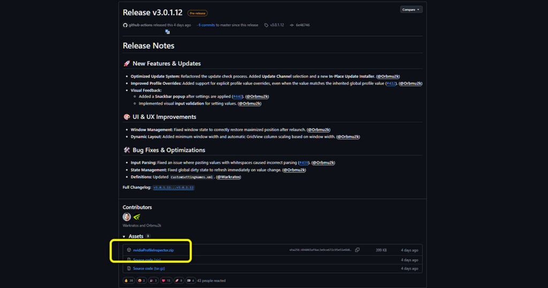Screen dimensions: 548x288
Task: Click 'Warkratos and Orbmu2k' caption
Action: (x=142, y=225)
